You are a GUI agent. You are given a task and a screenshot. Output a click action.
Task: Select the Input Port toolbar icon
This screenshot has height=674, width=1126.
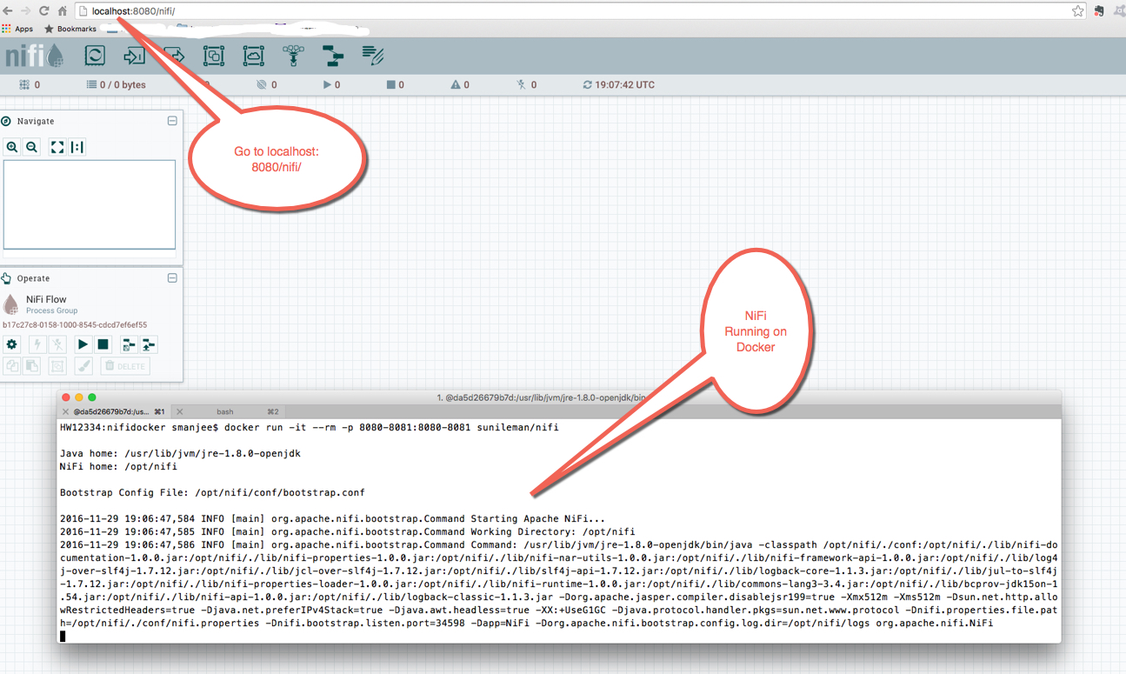[x=132, y=56]
